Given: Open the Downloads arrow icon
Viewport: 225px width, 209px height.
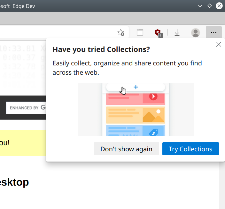Looking at the screenshot, I should (x=177, y=32).
